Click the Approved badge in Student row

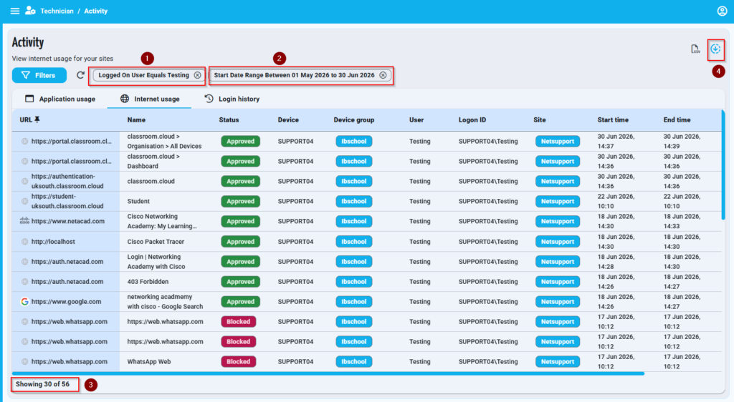tap(241, 201)
